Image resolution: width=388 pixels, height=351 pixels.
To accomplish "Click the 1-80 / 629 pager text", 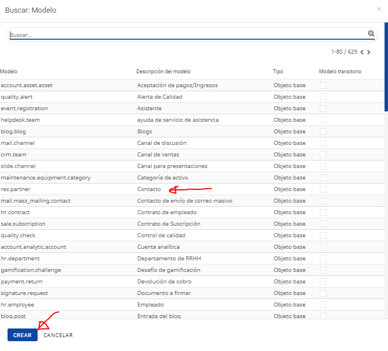I will coord(344,52).
